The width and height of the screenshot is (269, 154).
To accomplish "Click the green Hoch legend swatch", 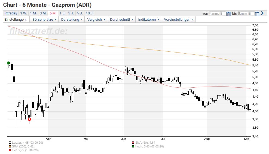I will point(133,146).
